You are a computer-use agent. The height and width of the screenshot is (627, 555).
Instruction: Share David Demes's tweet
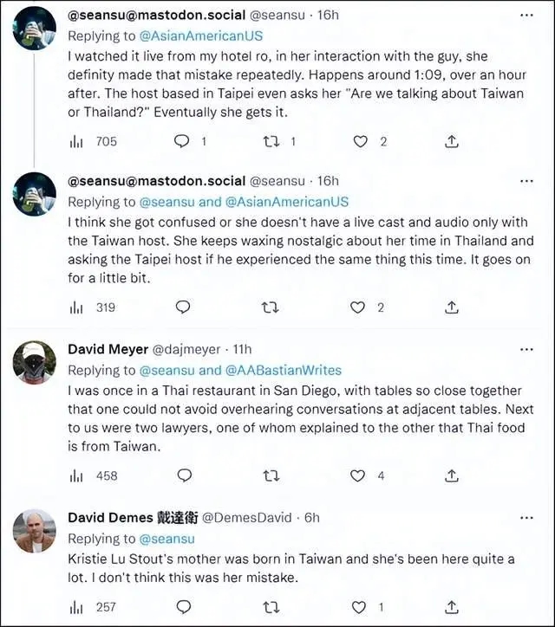tap(451, 607)
